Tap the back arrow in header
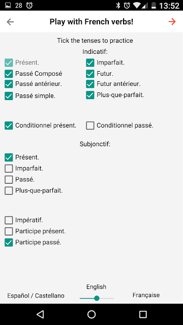Viewport: 183px width, 325px height. 10,22
